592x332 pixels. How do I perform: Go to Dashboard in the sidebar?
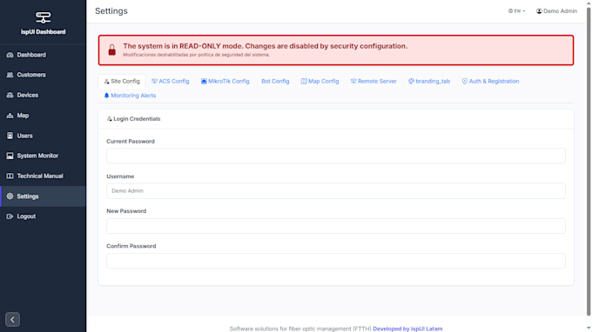point(43,55)
